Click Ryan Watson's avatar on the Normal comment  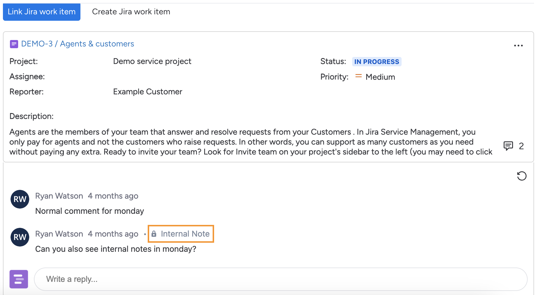[x=20, y=199]
